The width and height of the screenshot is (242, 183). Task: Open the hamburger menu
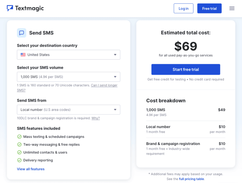pyautogui.click(x=232, y=8)
